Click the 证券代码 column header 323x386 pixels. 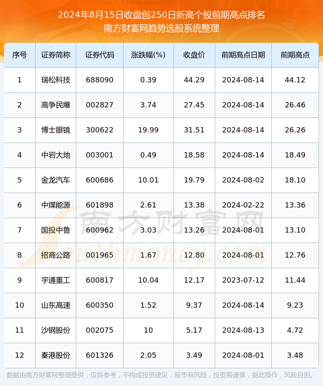(x=100, y=55)
